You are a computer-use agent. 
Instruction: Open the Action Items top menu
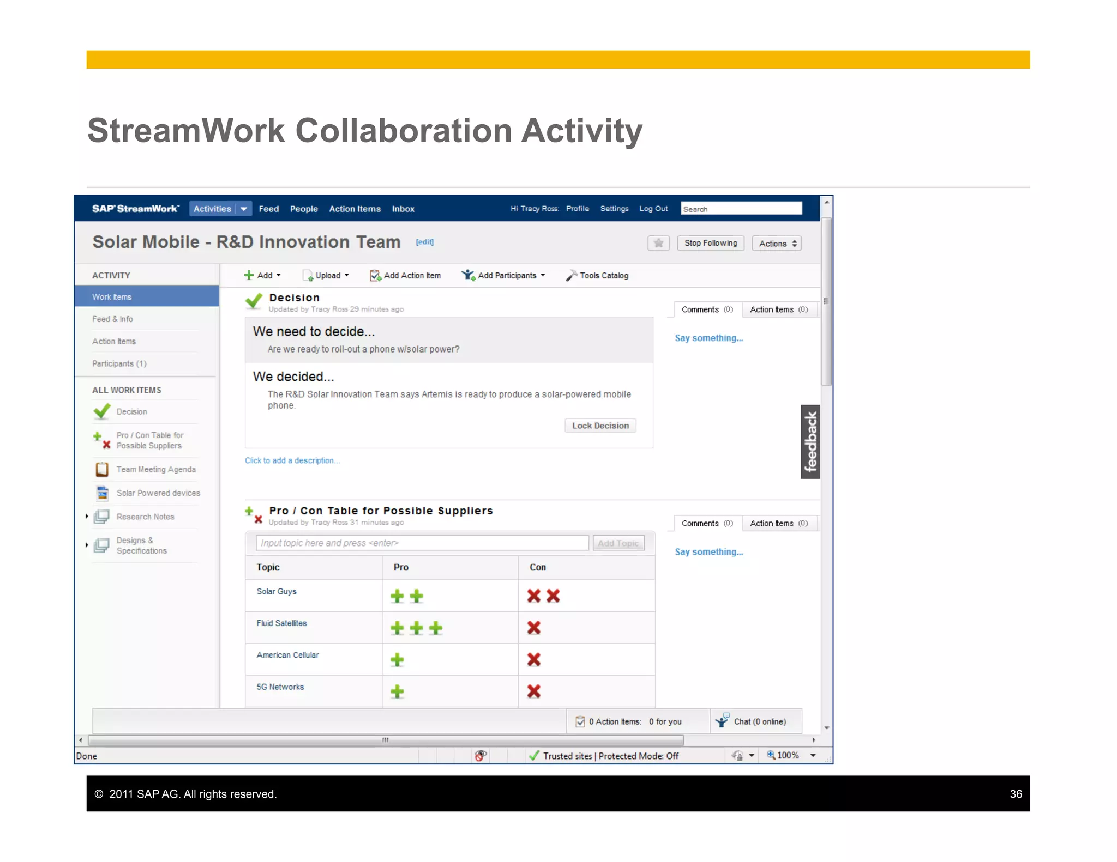point(355,209)
